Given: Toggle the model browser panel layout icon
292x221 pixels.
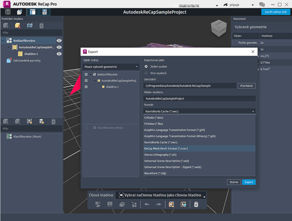Looking at the screenshot, I should pyautogui.click(x=33, y=12).
